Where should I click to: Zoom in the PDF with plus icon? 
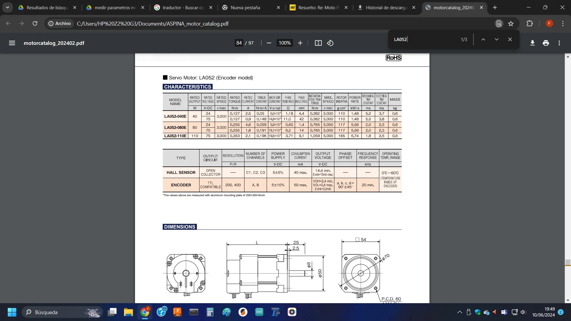tap(300, 43)
